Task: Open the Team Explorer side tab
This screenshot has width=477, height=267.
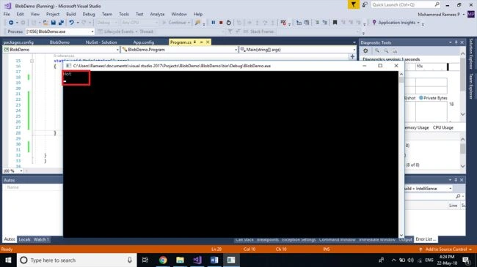Action: pos(471,86)
